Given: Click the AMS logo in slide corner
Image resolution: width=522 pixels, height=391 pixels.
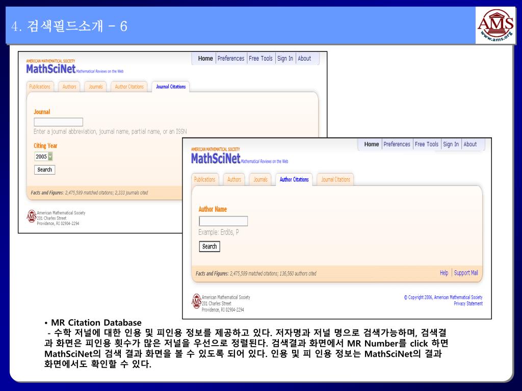Looking at the screenshot, I should (495, 25).
